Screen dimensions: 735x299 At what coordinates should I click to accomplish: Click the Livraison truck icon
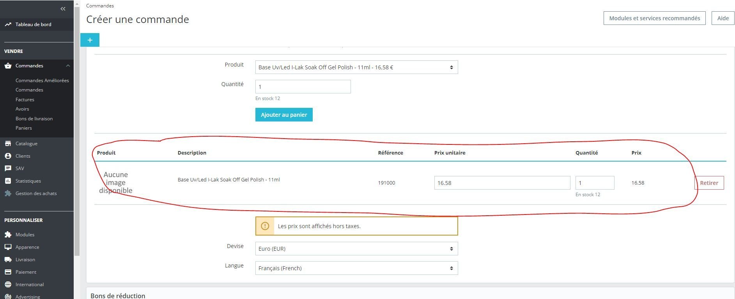[8, 260]
